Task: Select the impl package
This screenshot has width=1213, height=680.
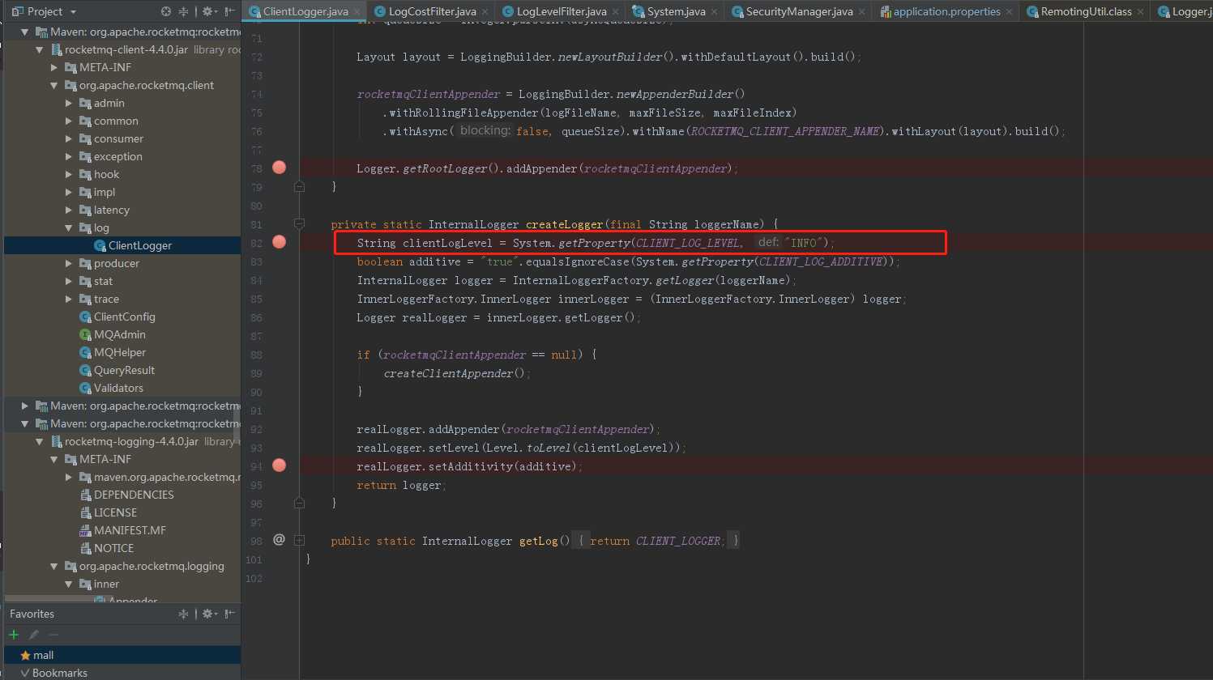Action: click(105, 192)
